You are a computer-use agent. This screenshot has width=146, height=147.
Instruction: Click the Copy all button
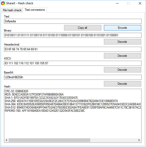pyautogui.click(x=83, y=28)
